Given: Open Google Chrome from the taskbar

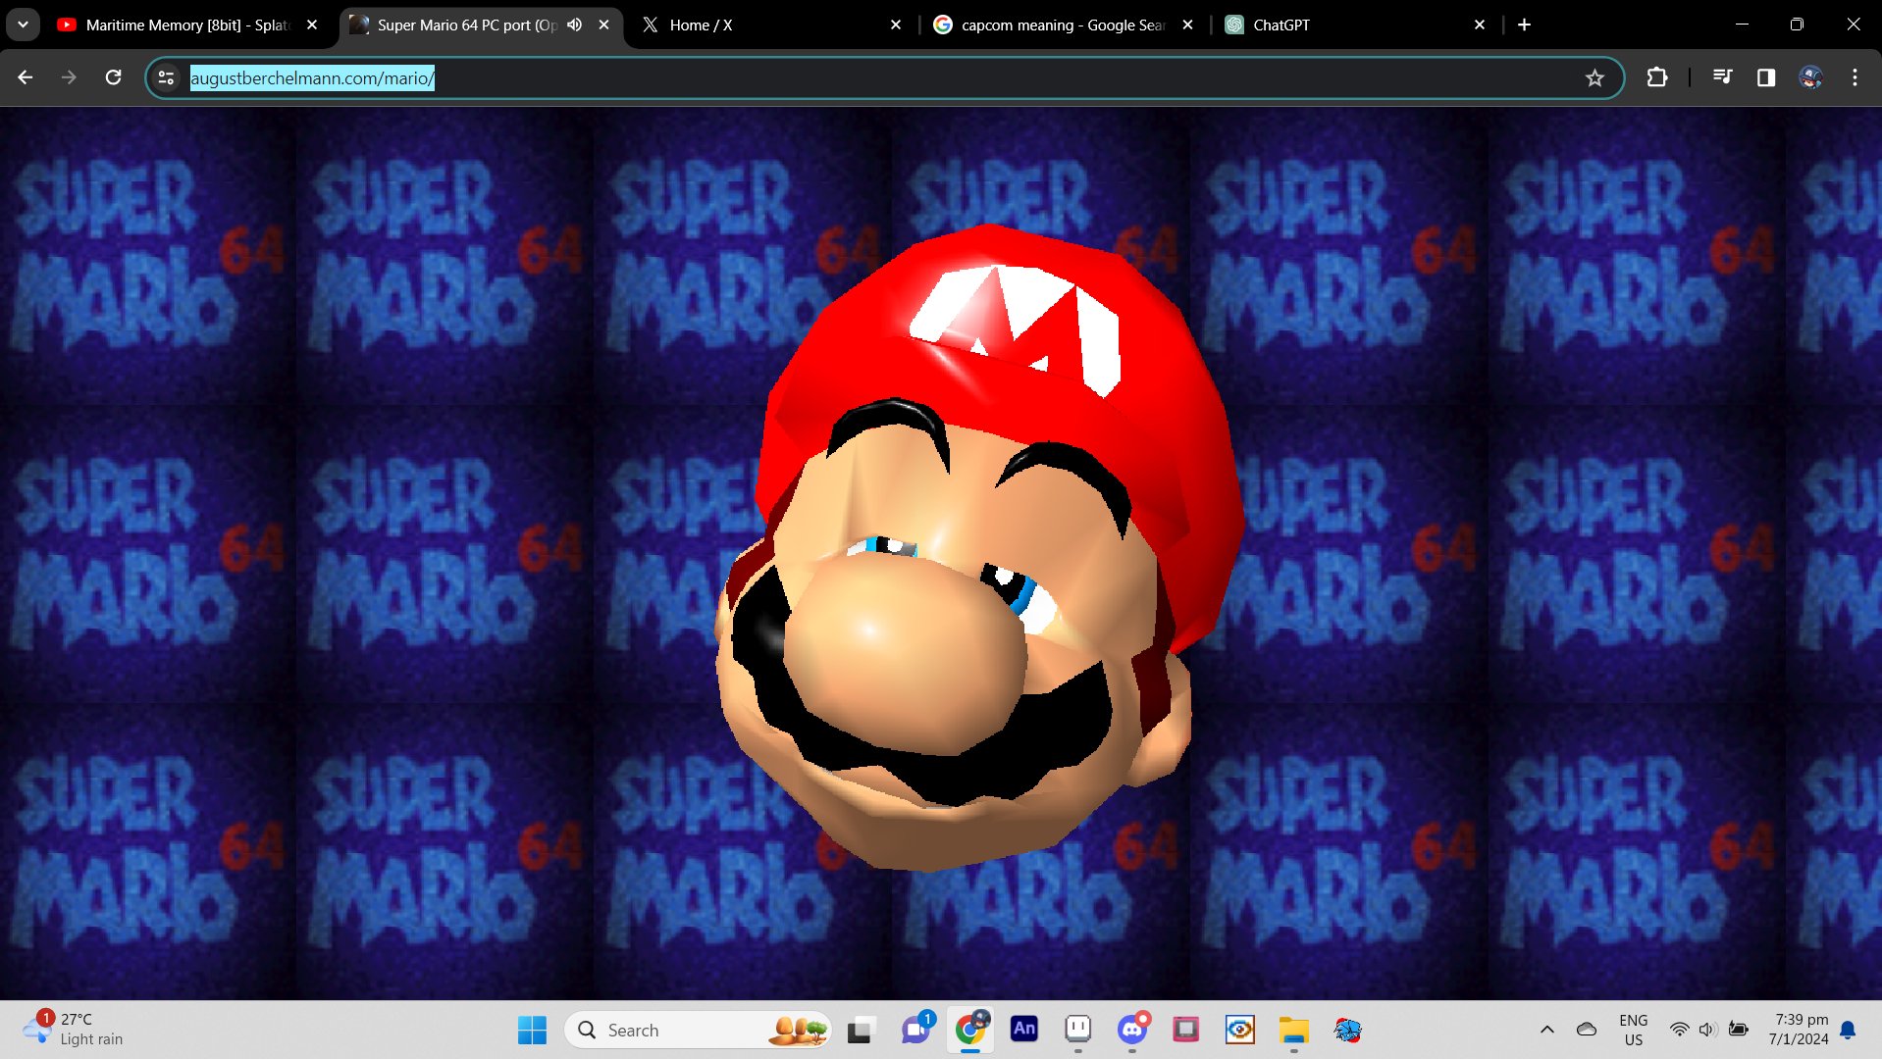Looking at the screenshot, I should 970,1030.
